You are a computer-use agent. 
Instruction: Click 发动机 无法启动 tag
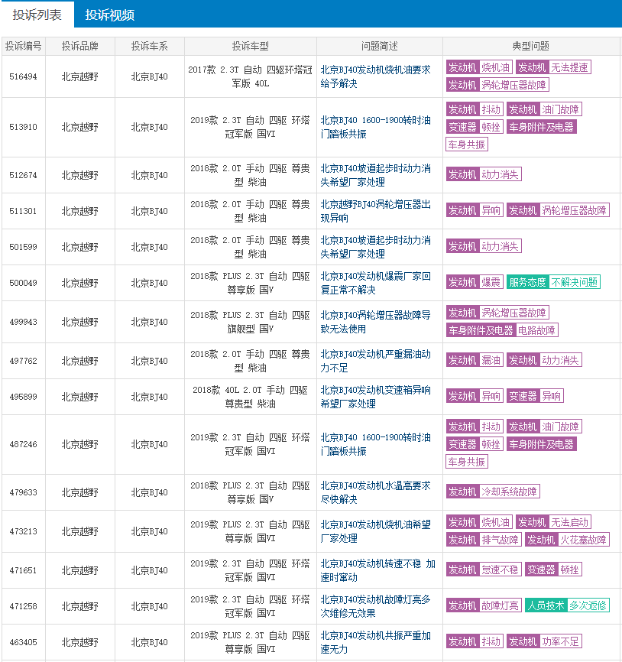[553, 523]
